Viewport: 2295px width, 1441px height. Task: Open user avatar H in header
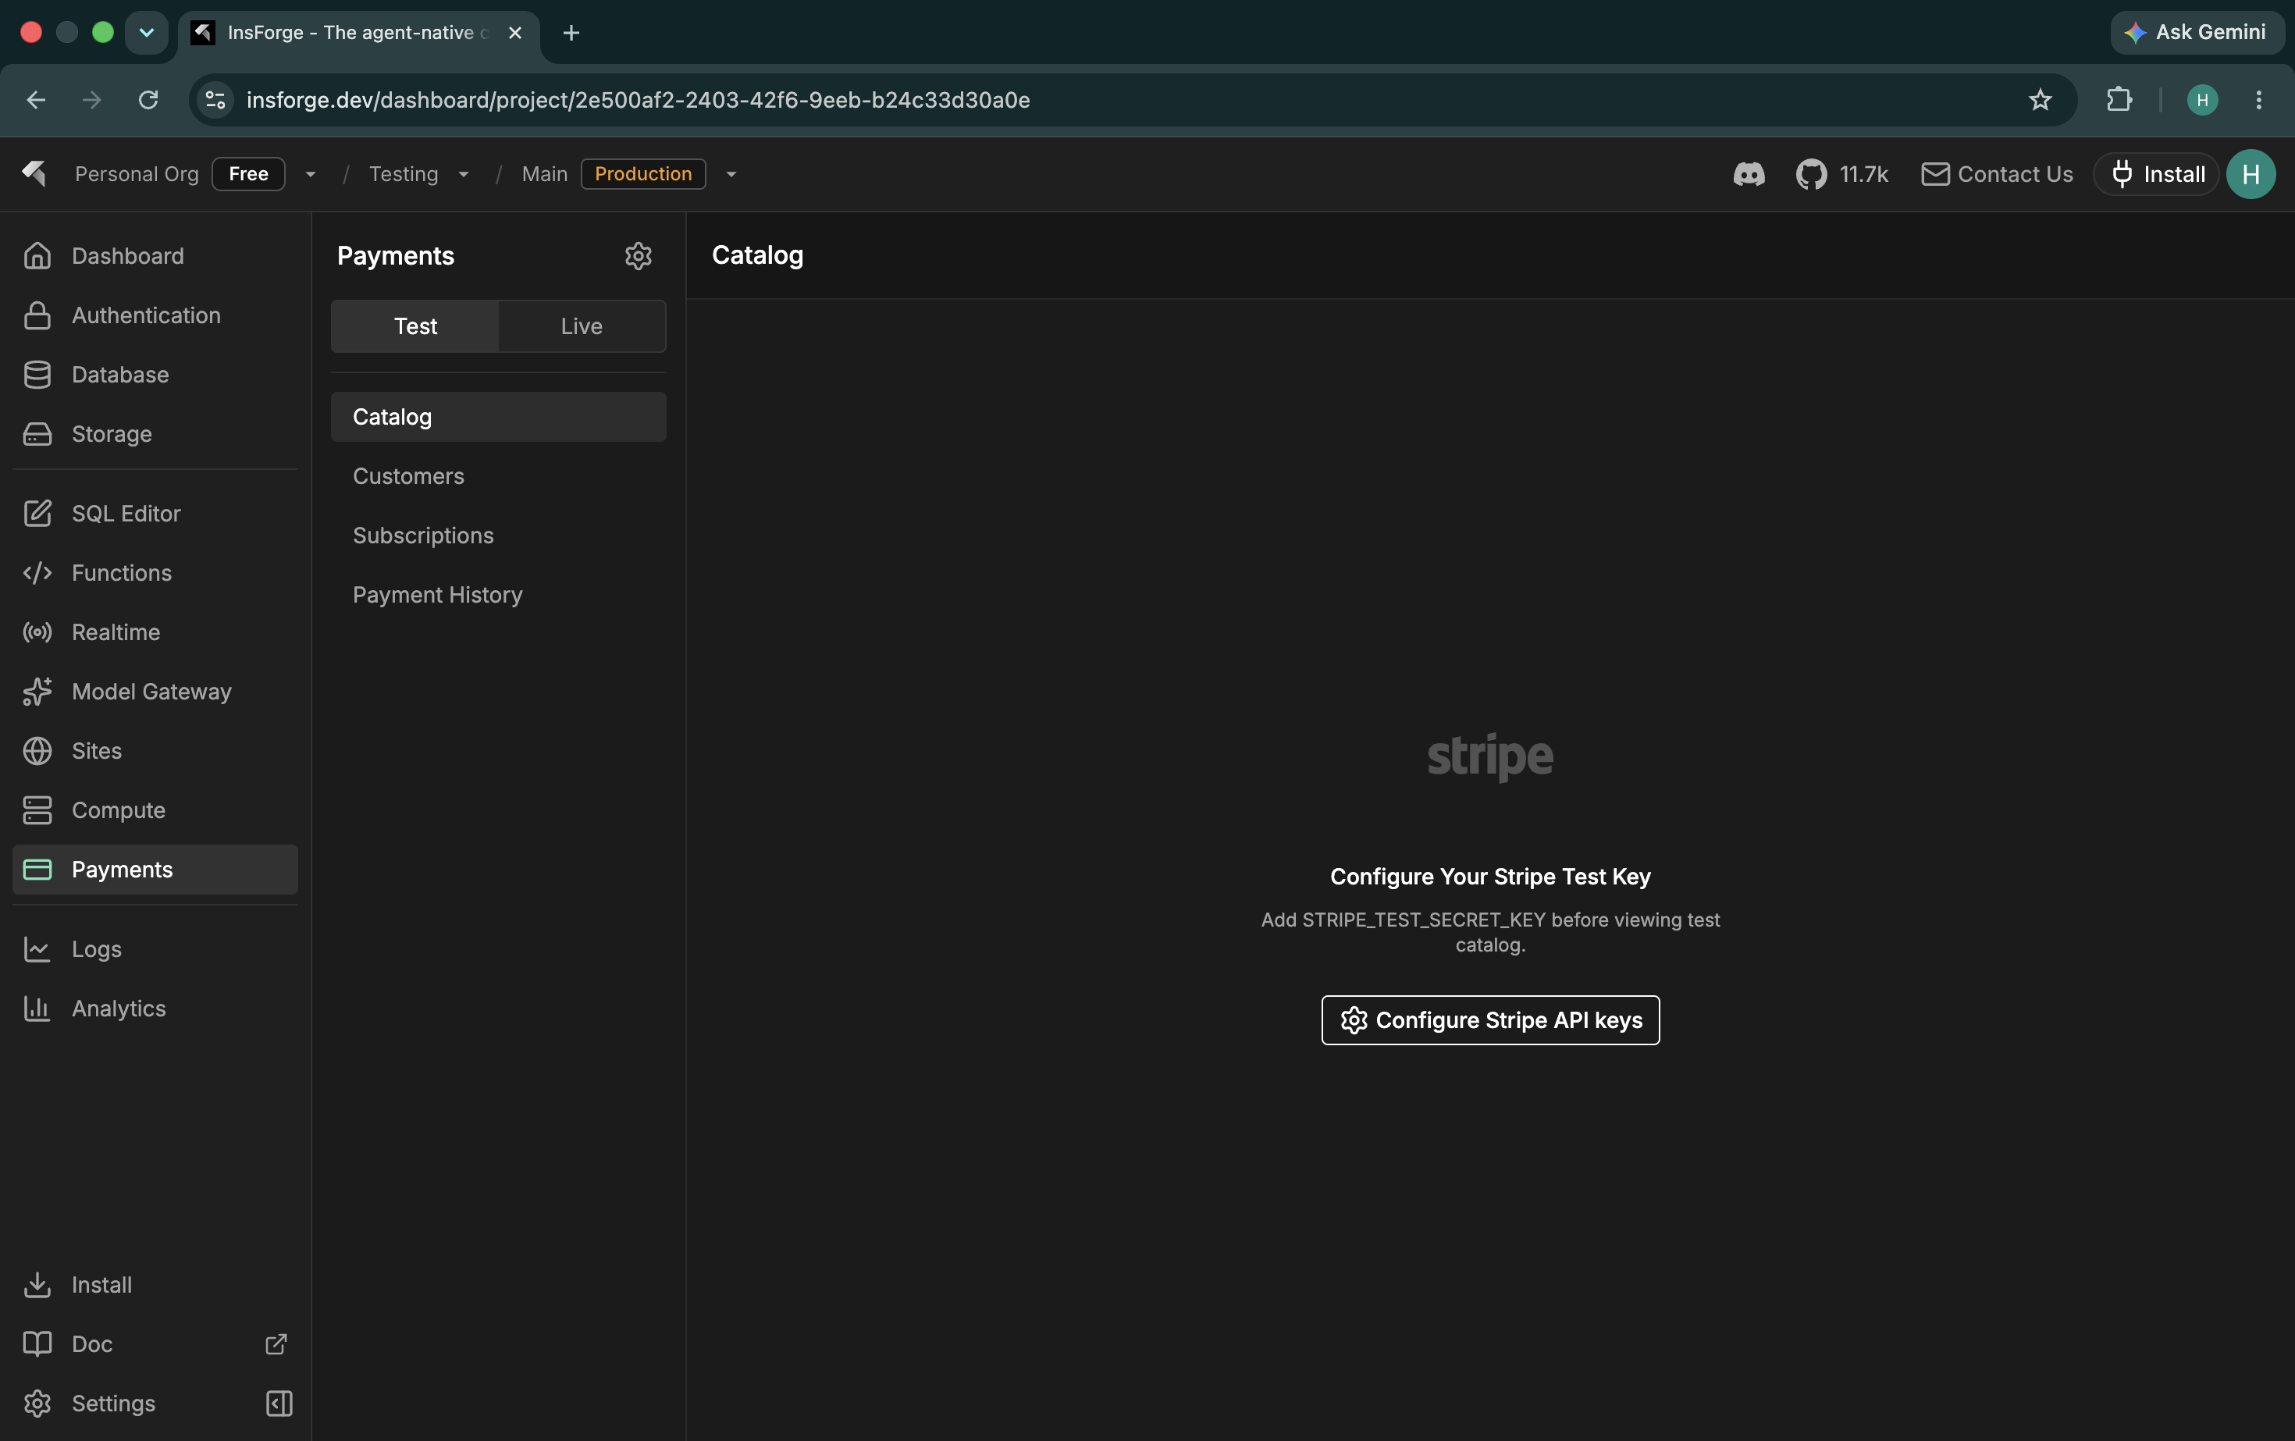(x=2251, y=174)
